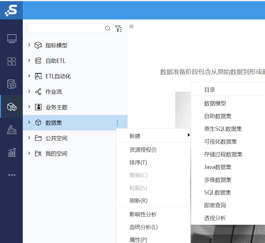The width and height of the screenshot is (265, 243).
Task: Select the 业务主题 tree label
Action: pos(56,107)
